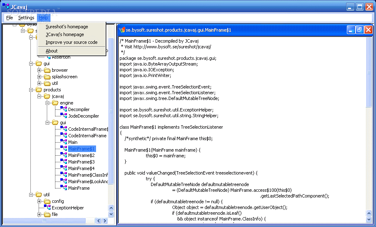Click tree pane scroll-down arrow
This screenshot has height=227, width=376.
(x=111, y=214)
